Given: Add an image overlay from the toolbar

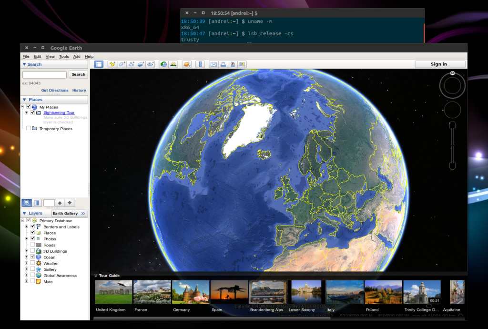Looking at the screenshot, I should coord(141,64).
